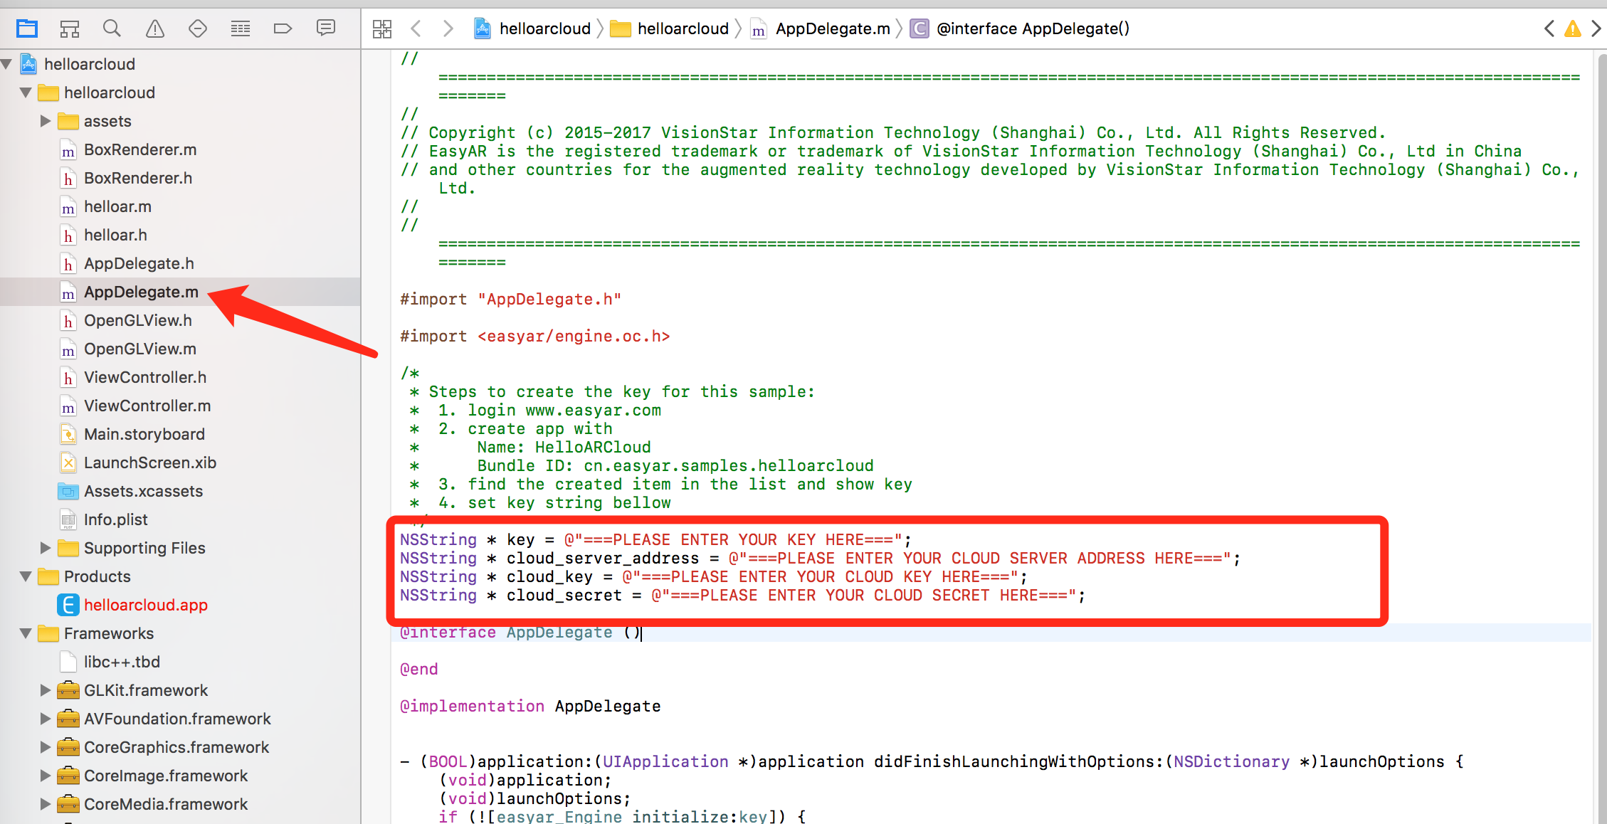Screen dimensions: 1607x824
Task: Show the Report navigator speech-bubble icon
Action: click(325, 28)
